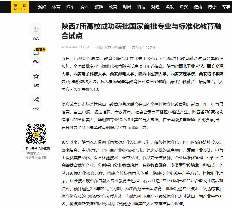Screen dimensions: 232x208
Task: Click the Sohu logo
Action: point(20,7)
